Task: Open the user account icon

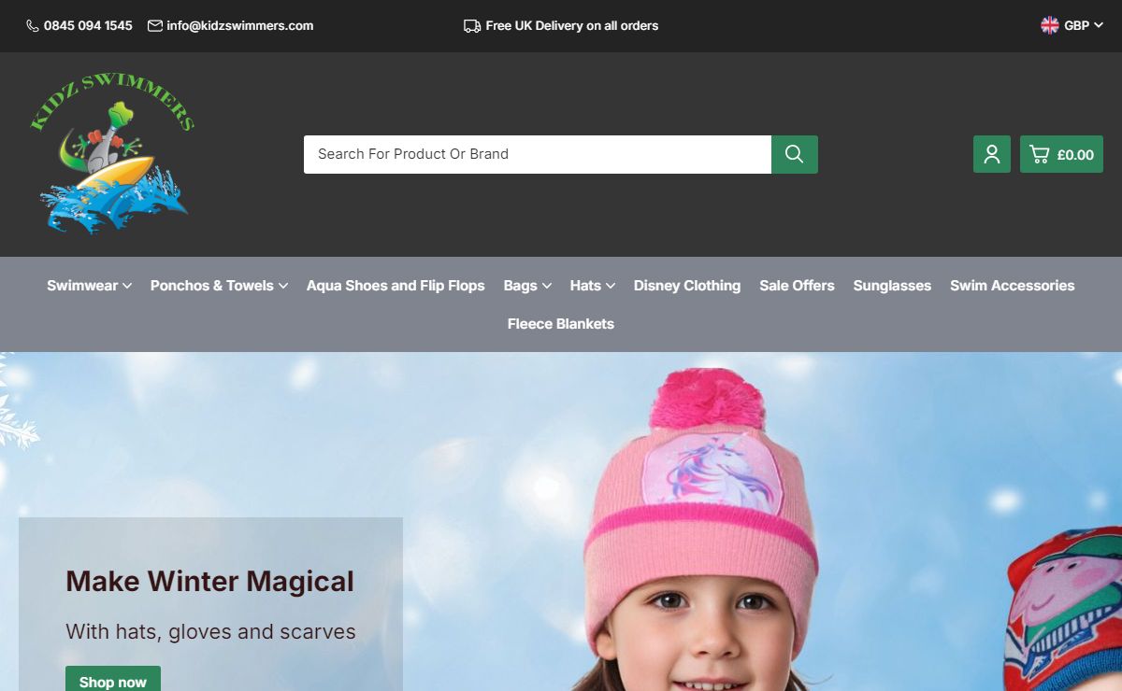Action: click(992, 154)
